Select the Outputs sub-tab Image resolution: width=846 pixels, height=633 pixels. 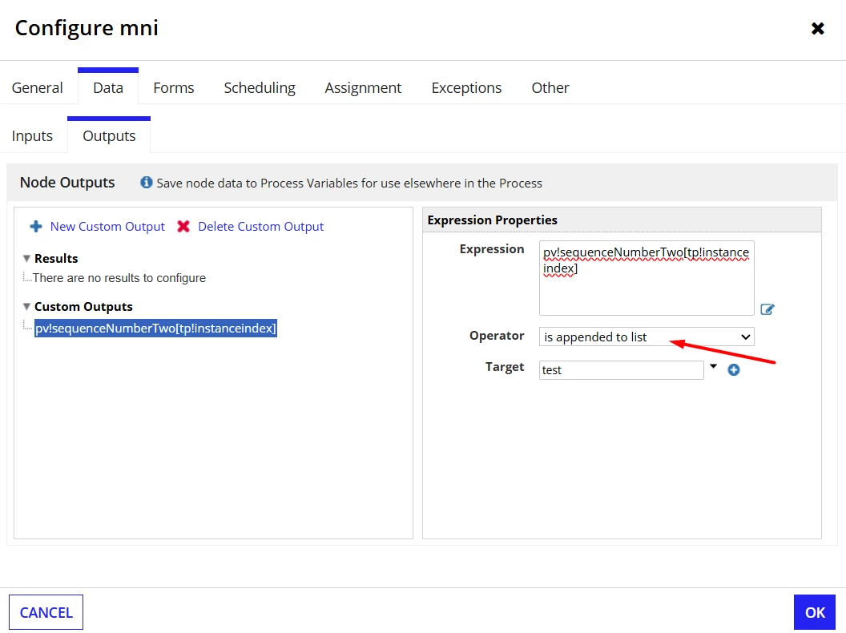click(x=109, y=135)
